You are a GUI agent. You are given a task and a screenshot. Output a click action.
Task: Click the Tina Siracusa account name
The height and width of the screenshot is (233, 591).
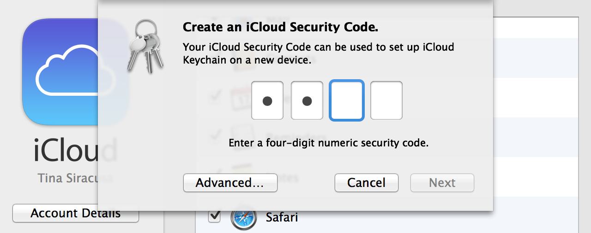75,178
